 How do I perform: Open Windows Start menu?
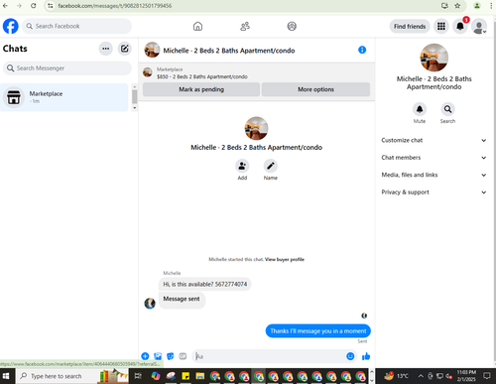7,376
